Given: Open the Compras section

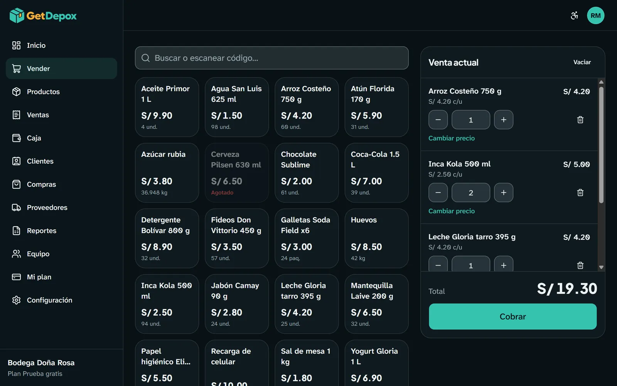Looking at the screenshot, I should (61, 185).
